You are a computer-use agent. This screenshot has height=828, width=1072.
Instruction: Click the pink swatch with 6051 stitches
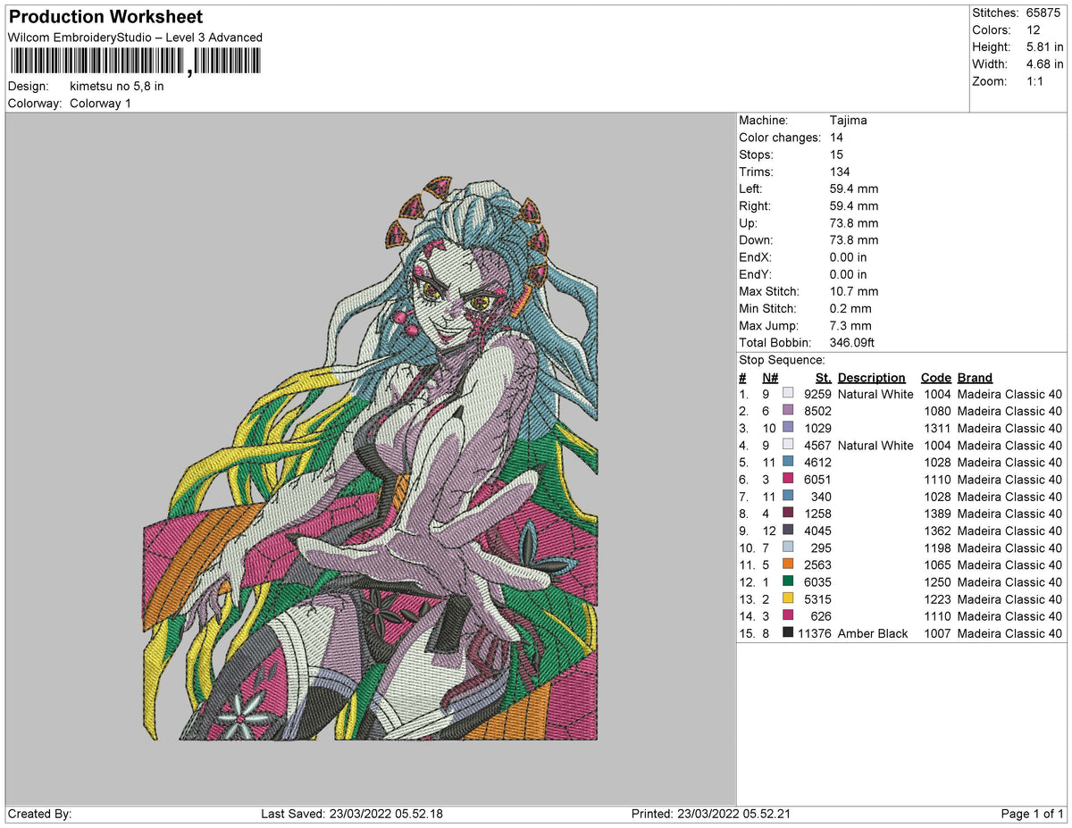[x=788, y=479]
